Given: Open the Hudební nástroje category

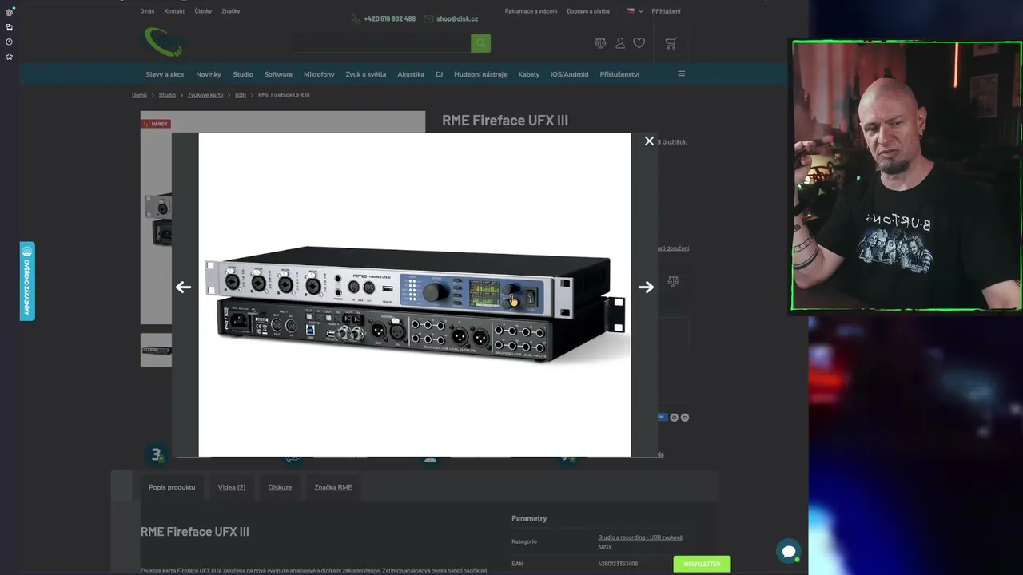Looking at the screenshot, I should point(480,74).
